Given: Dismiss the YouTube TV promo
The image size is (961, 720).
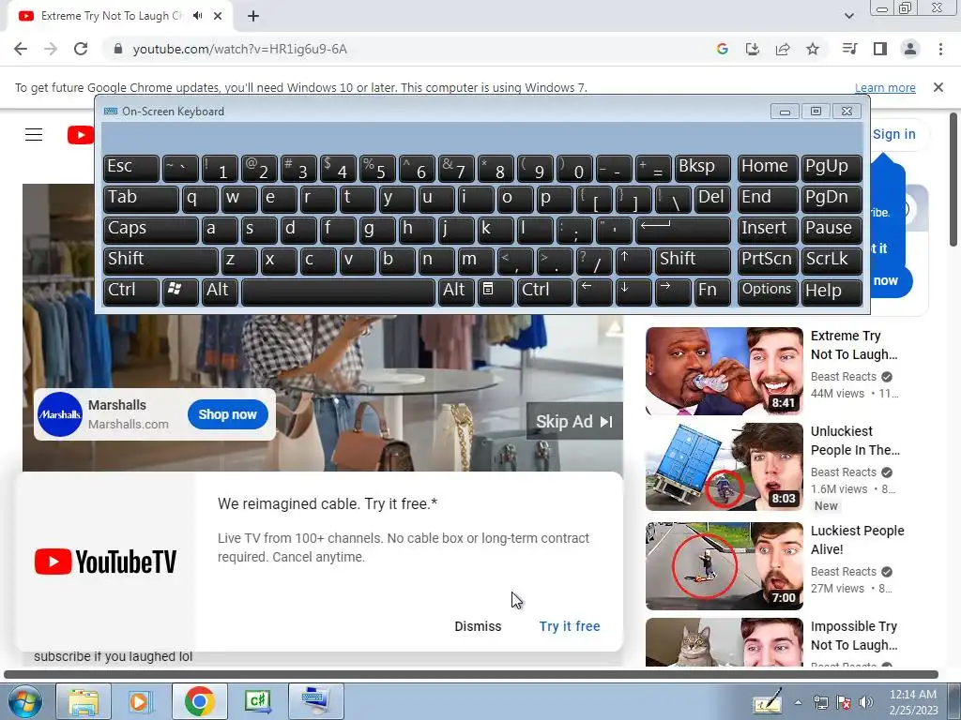Looking at the screenshot, I should (478, 626).
